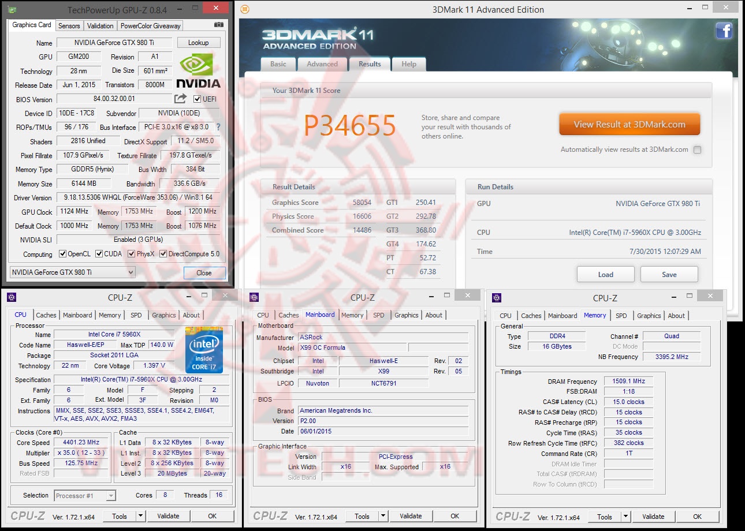Click the Close button in GPU-Z
The image size is (745, 531).
coord(204,272)
